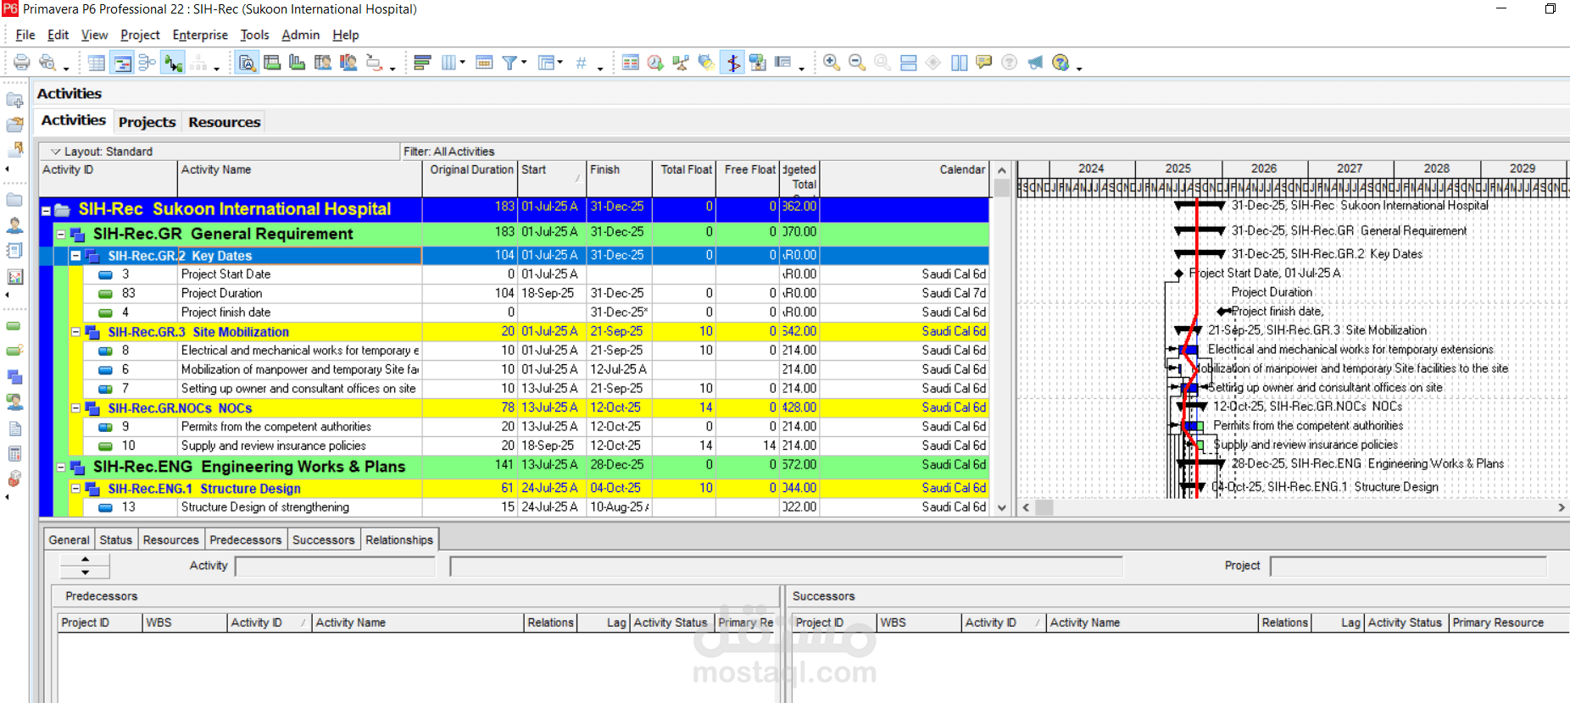Show the Resource Usage Spreadsheet
This screenshot has height=703, width=1570.
pos(322,63)
